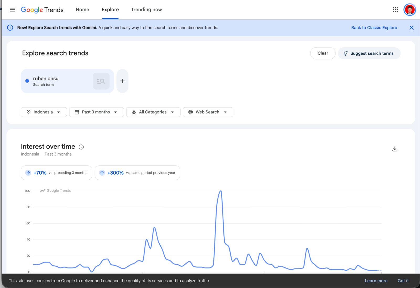This screenshot has width=420, height=288.
Task: Click the 100 label on chart axis
Action: coord(28,191)
